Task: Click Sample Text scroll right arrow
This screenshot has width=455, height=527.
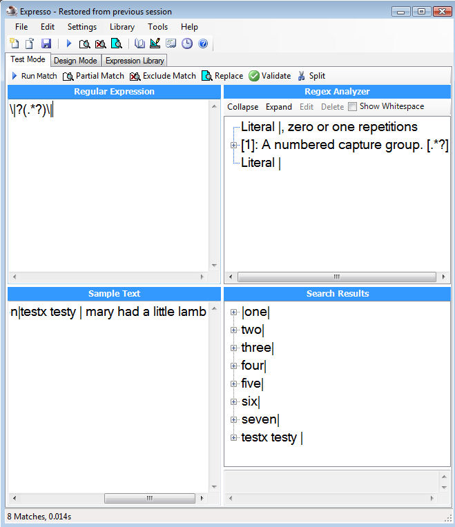Action: [x=202, y=498]
